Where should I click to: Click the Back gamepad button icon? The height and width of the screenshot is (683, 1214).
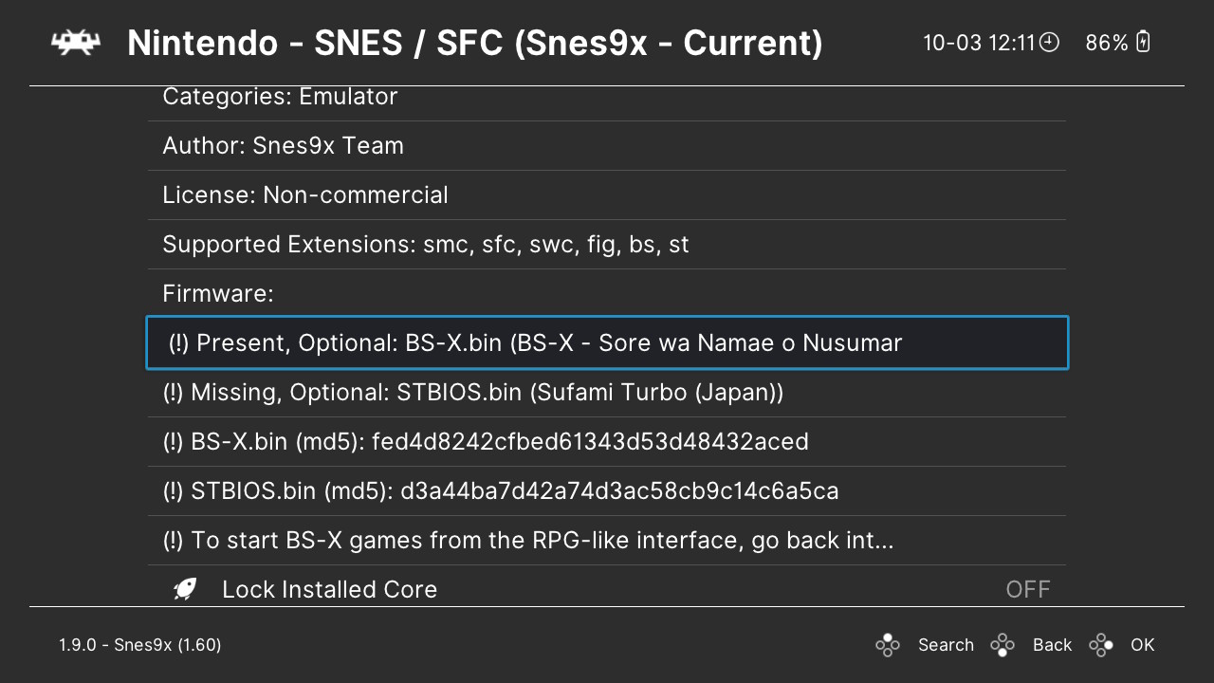(1002, 645)
